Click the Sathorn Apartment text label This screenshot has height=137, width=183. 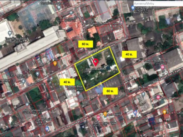[155, 61]
